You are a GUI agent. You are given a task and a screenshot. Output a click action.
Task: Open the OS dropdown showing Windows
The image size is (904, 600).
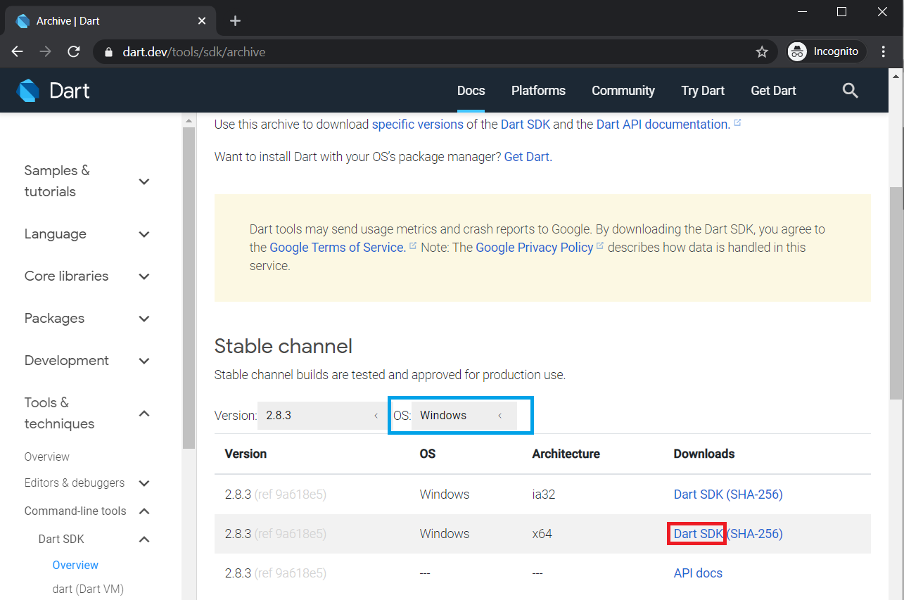[x=461, y=415]
